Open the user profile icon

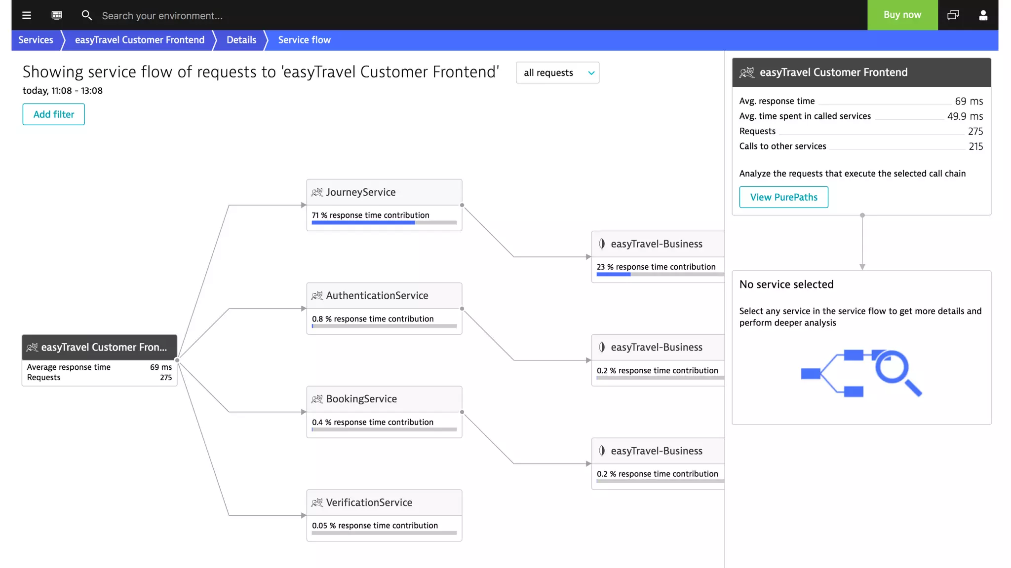tap(983, 15)
